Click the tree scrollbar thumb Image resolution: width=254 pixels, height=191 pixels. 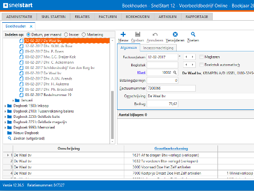(112, 115)
